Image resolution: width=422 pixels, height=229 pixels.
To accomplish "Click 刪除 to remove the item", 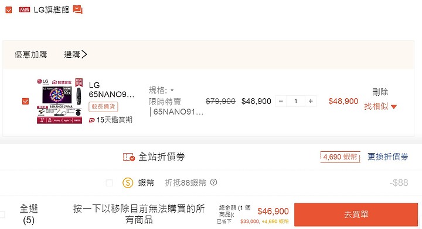I will pos(380,92).
